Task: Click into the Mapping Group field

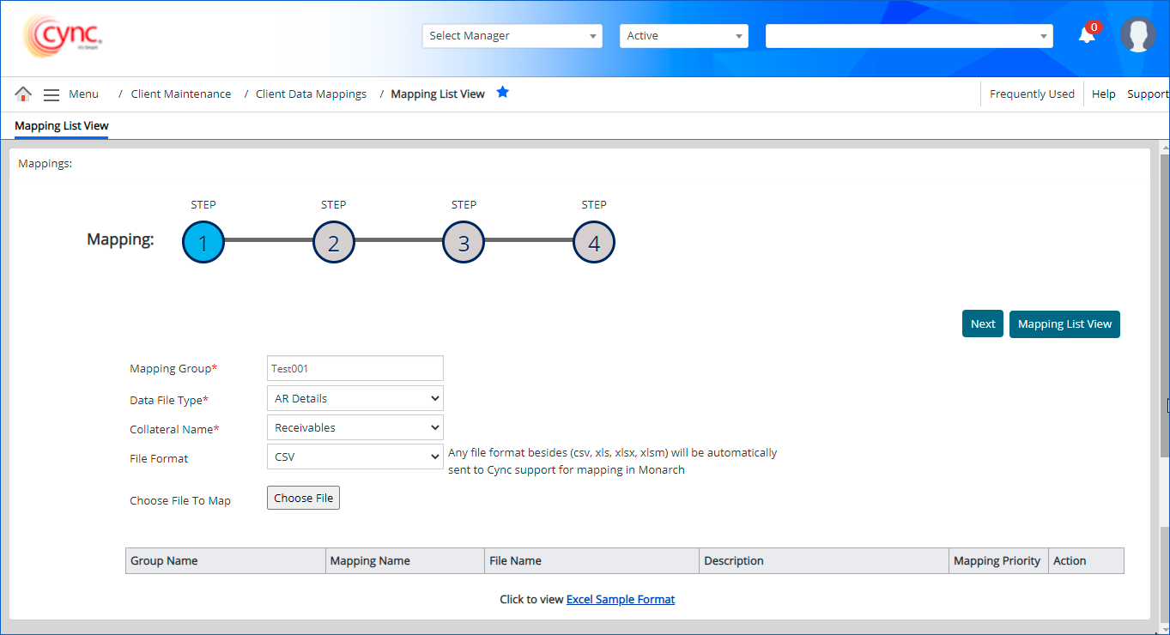Action: tap(355, 368)
